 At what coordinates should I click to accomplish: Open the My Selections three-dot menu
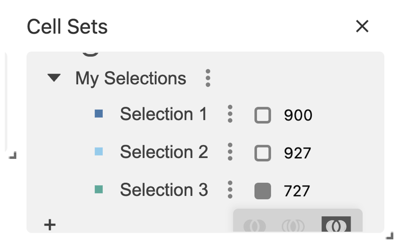207,78
